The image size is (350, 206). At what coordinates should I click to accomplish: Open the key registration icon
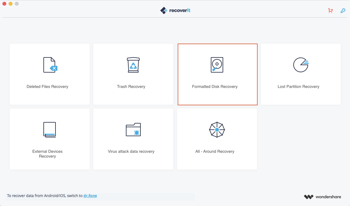(343, 11)
